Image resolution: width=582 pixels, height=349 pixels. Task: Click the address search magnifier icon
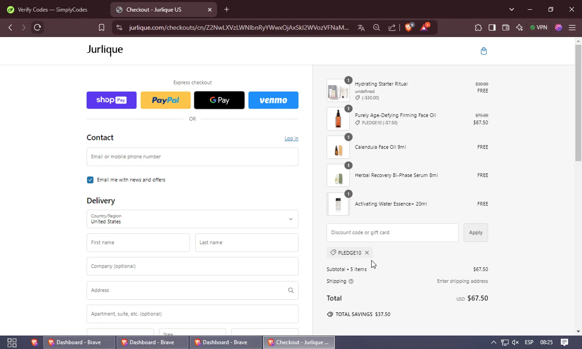click(x=291, y=290)
